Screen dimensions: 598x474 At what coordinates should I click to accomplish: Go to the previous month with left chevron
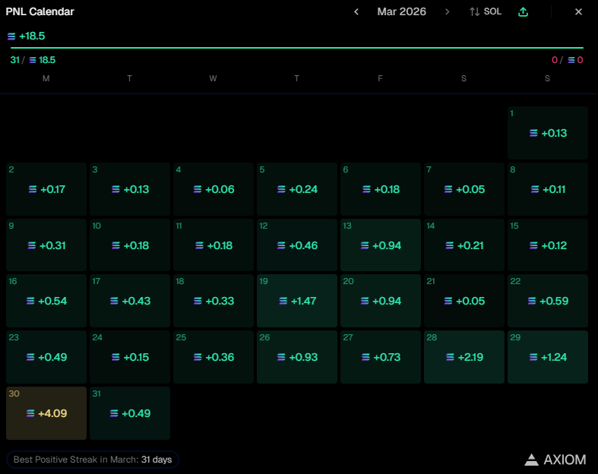356,12
